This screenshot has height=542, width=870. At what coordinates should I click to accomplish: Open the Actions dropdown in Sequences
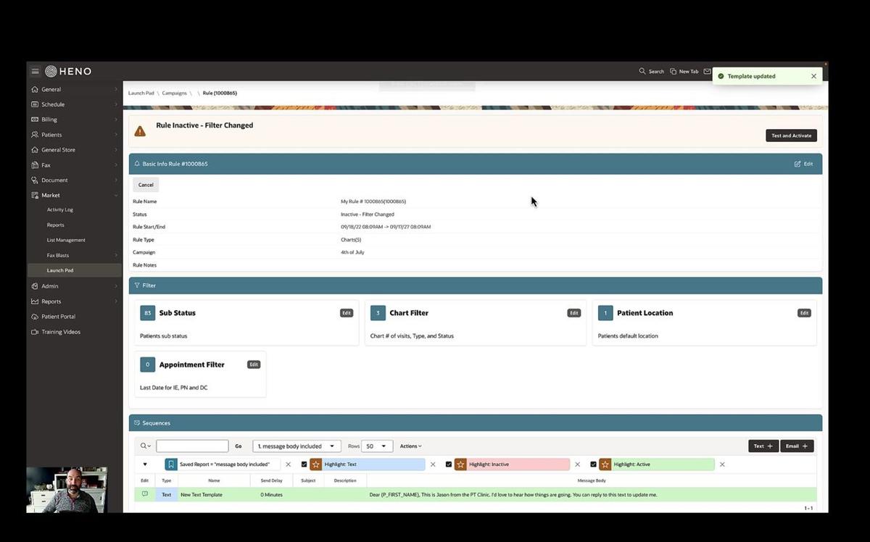pyautogui.click(x=410, y=446)
